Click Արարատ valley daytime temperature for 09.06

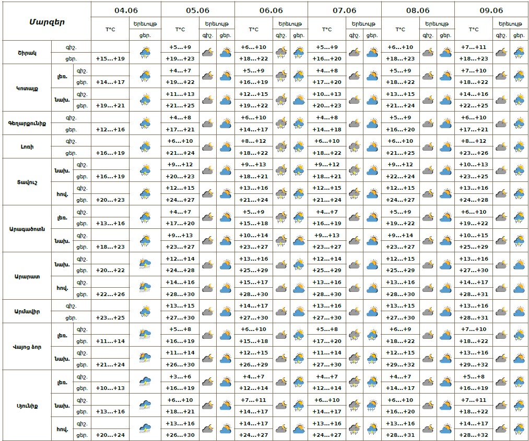(x=474, y=294)
